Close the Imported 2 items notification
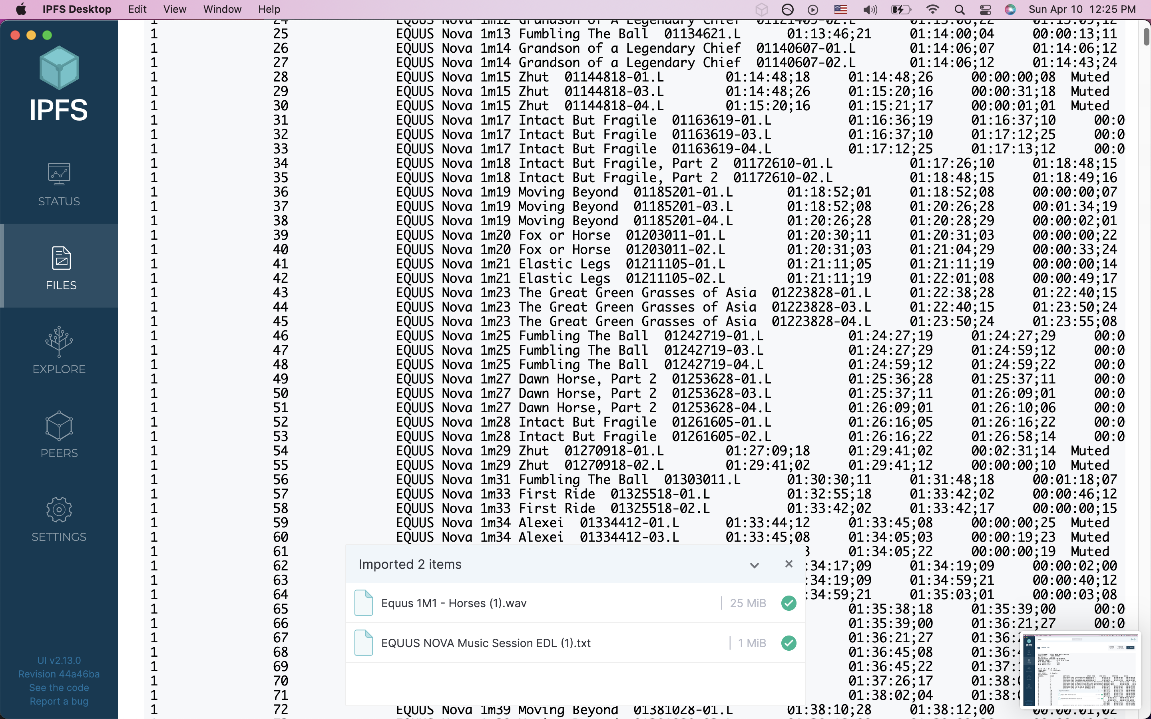This screenshot has width=1151, height=719. (x=789, y=564)
